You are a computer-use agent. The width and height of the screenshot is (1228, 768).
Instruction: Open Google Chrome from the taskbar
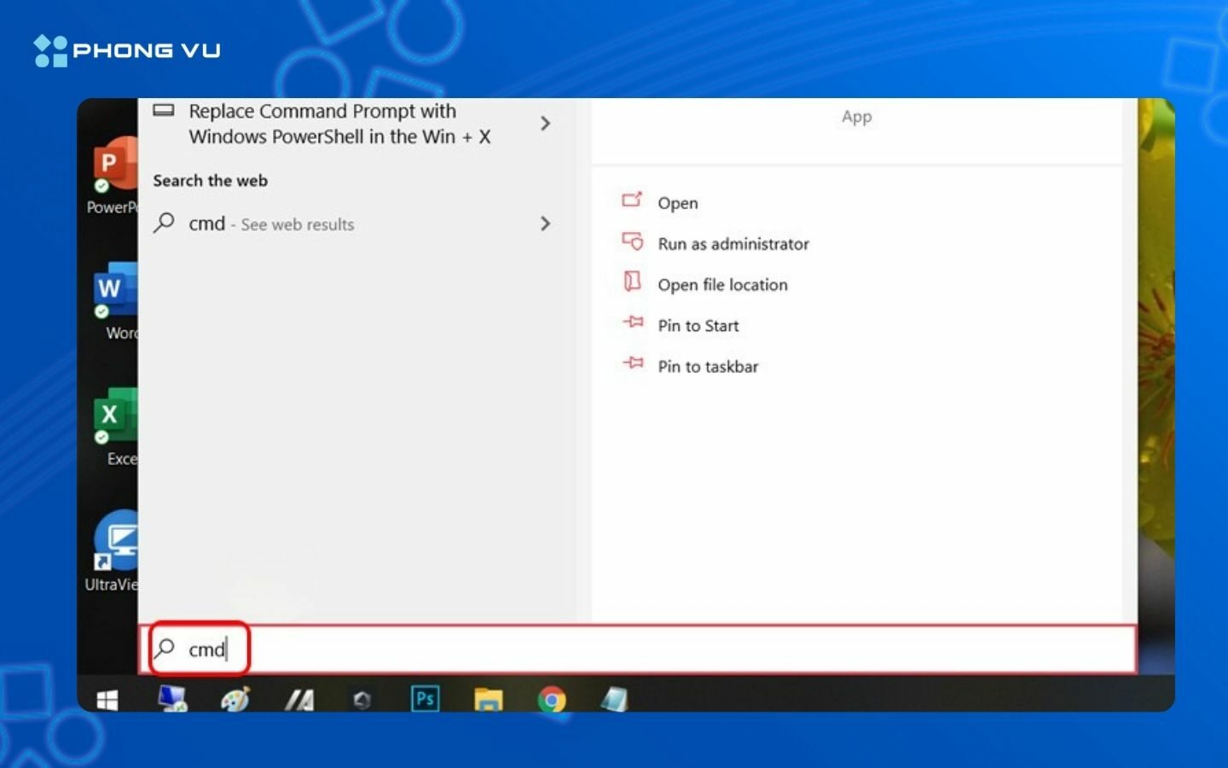[x=552, y=700]
